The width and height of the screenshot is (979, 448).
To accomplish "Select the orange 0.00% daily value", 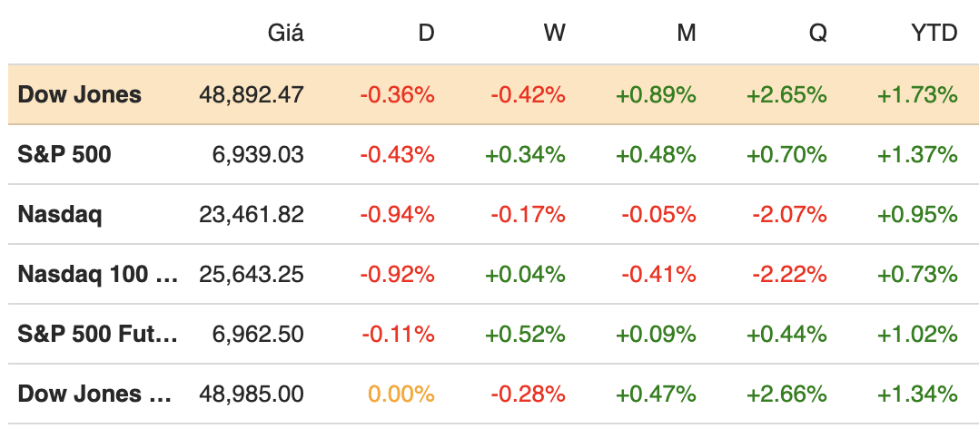I will [400, 394].
